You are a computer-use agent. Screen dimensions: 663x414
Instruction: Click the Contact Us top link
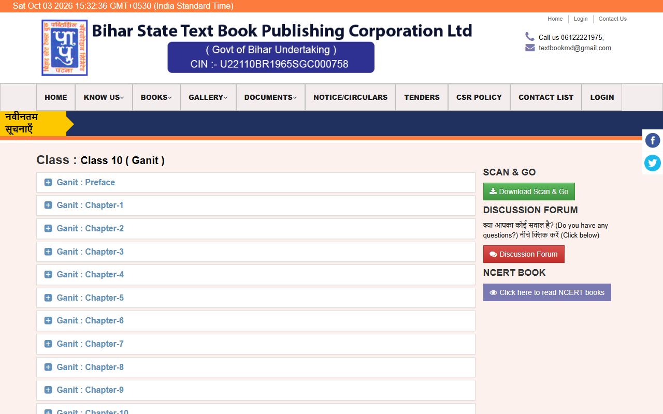612,19
